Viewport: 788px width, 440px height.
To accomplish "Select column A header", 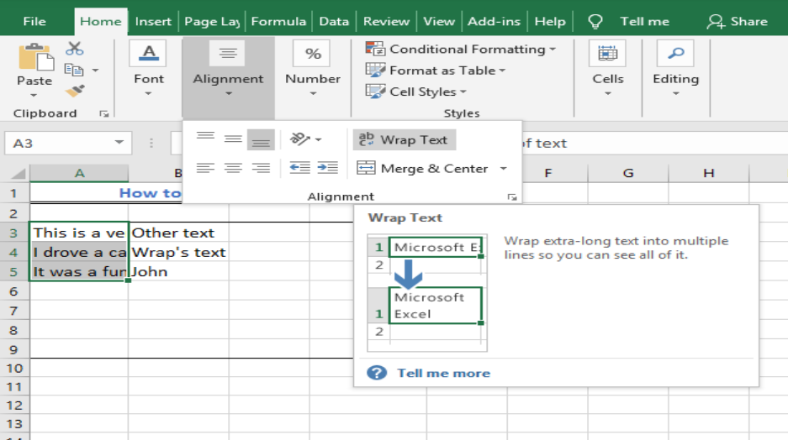I will (x=79, y=174).
